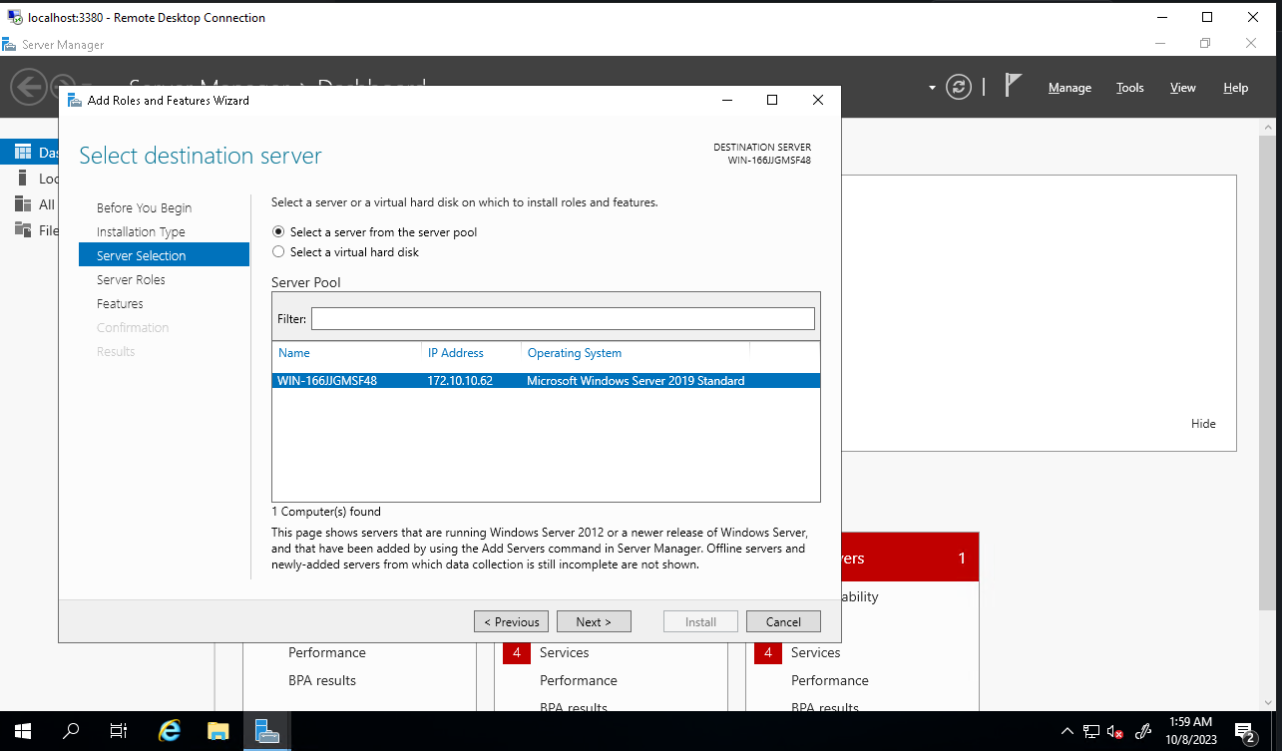Viewport: 1282px width, 751px height.
Task: Sort server pool by Name column
Action: pyautogui.click(x=294, y=353)
